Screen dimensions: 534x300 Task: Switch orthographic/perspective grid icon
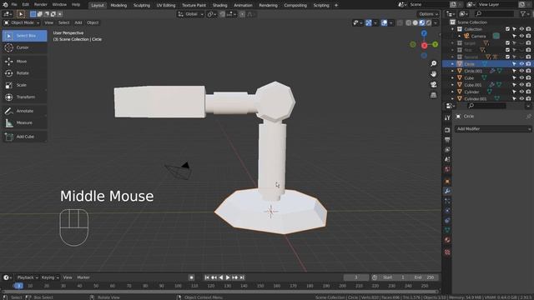tap(433, 95)
